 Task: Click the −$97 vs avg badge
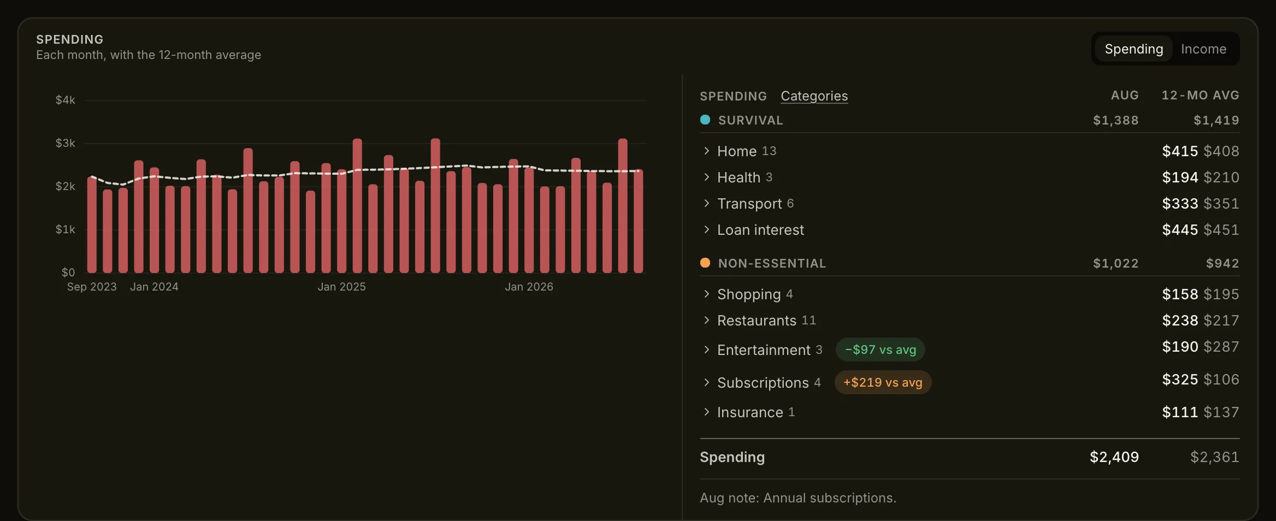pyautogui.click(x=880, y=350)
